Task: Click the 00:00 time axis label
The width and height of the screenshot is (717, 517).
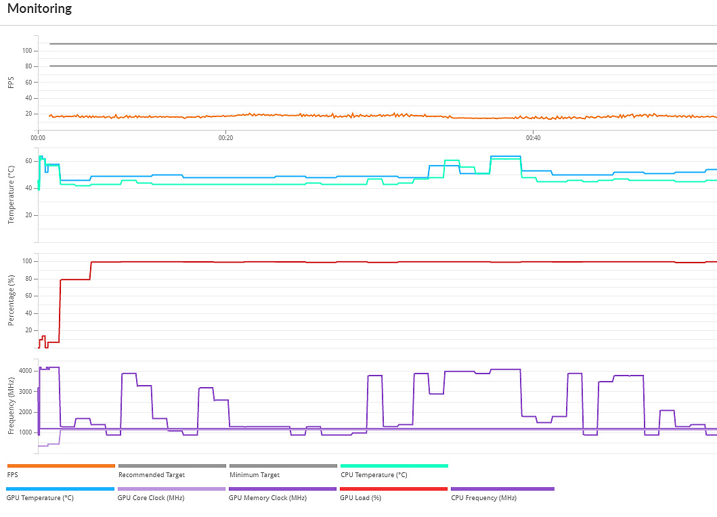Action: pos(38,138)
